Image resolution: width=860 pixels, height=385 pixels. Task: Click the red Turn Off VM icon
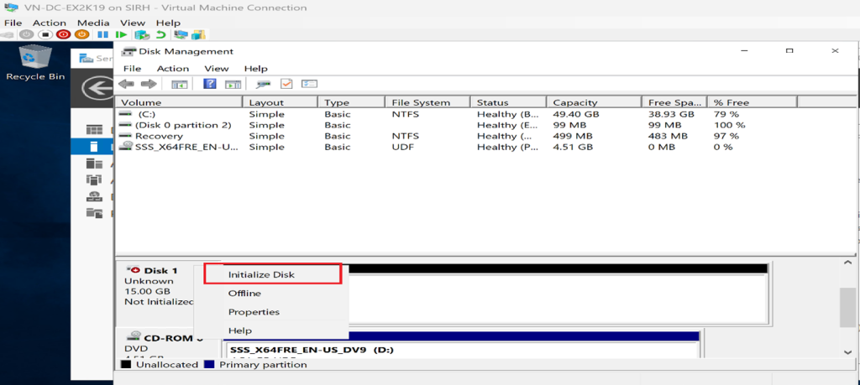coord(63,34)
